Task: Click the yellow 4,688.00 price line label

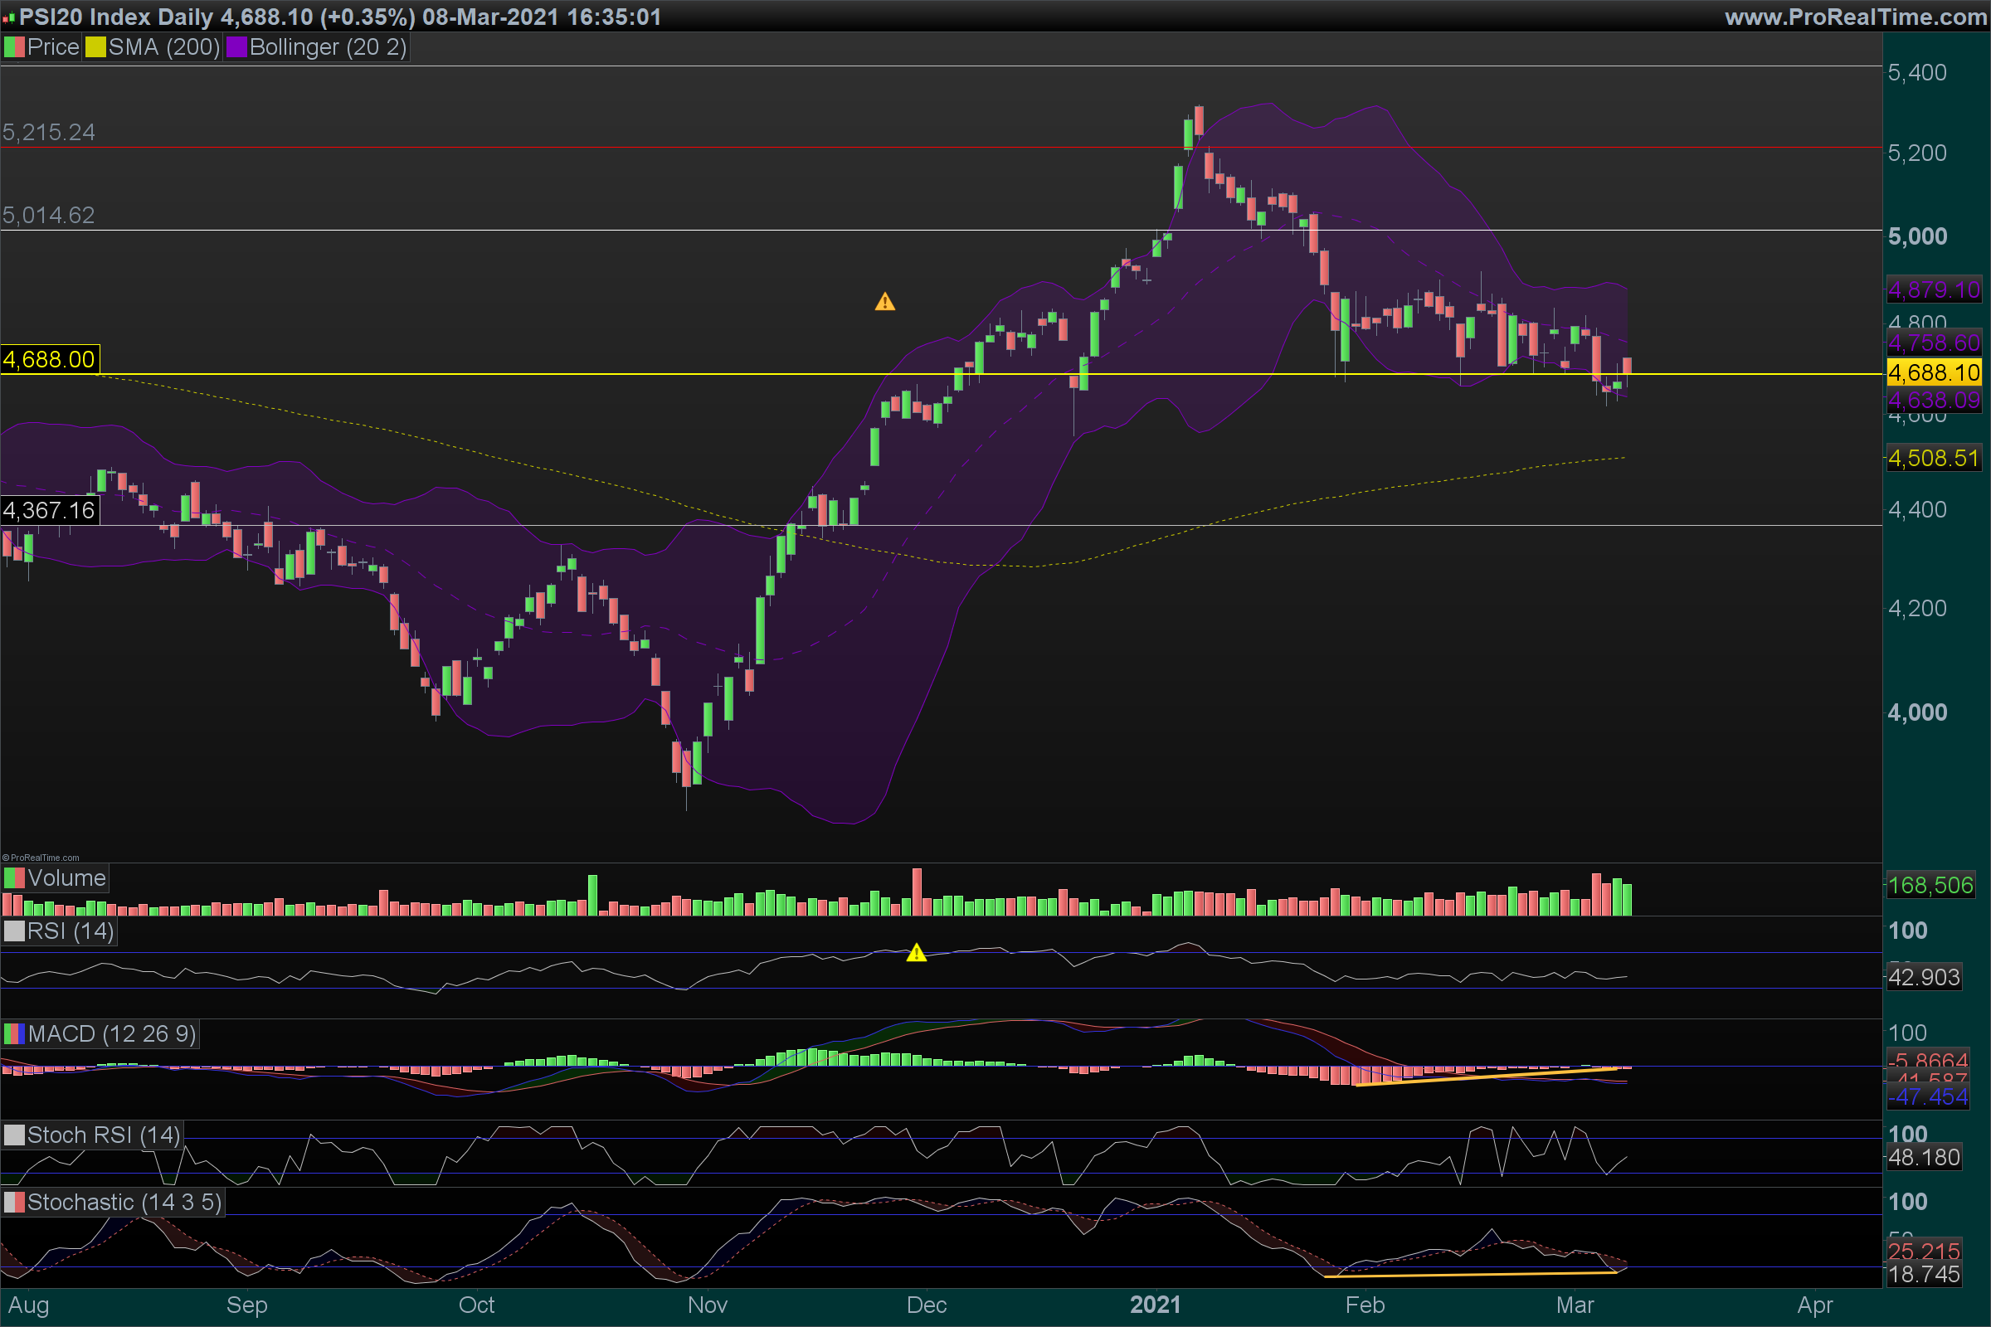Action: (49, 360)
